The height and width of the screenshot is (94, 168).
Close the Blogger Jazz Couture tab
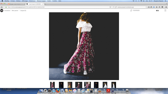(24, 4)
